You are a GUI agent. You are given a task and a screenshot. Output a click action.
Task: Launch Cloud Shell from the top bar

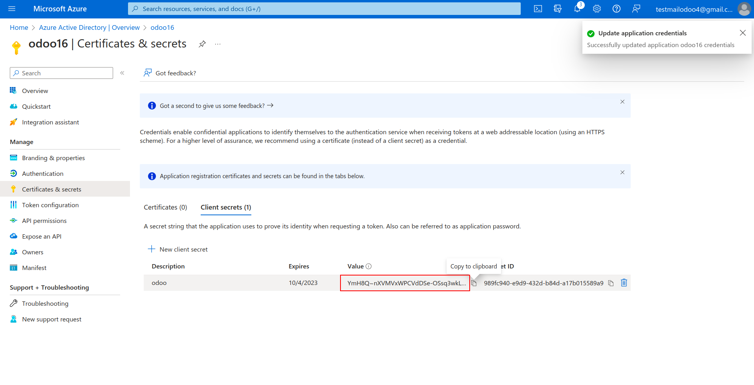pyautogui.click(x=538, y=9)
